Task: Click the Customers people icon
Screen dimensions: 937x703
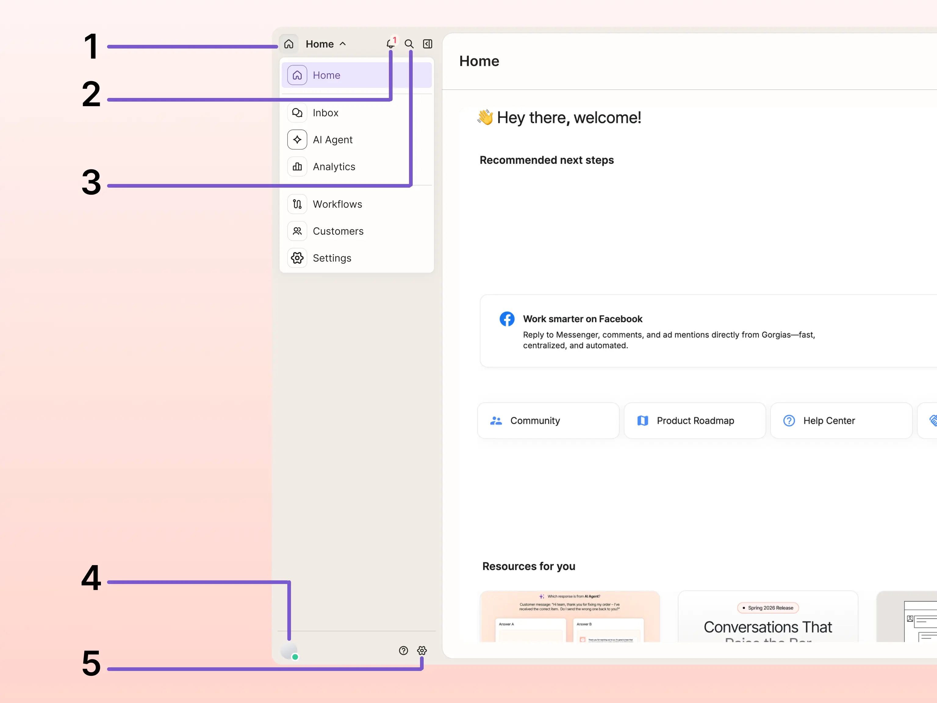Action: (297, 231)
